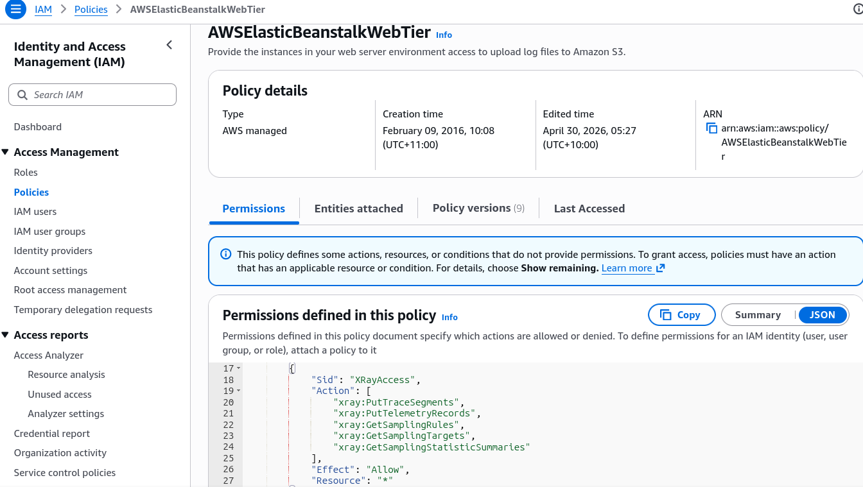Go to Roles in the sidebar
Image resolution: width=863 pixels, height=487 pixels.
[x=26, y=173]
